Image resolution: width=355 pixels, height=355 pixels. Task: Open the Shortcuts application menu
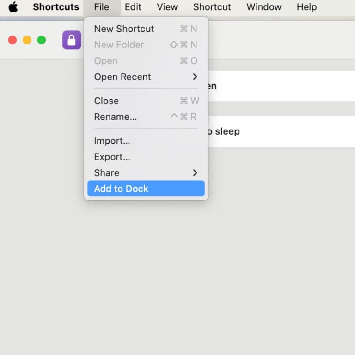[56, 7]
